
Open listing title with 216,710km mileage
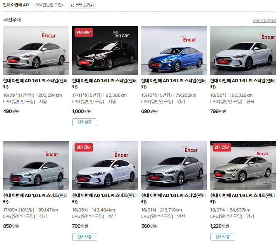pos(174,198)
